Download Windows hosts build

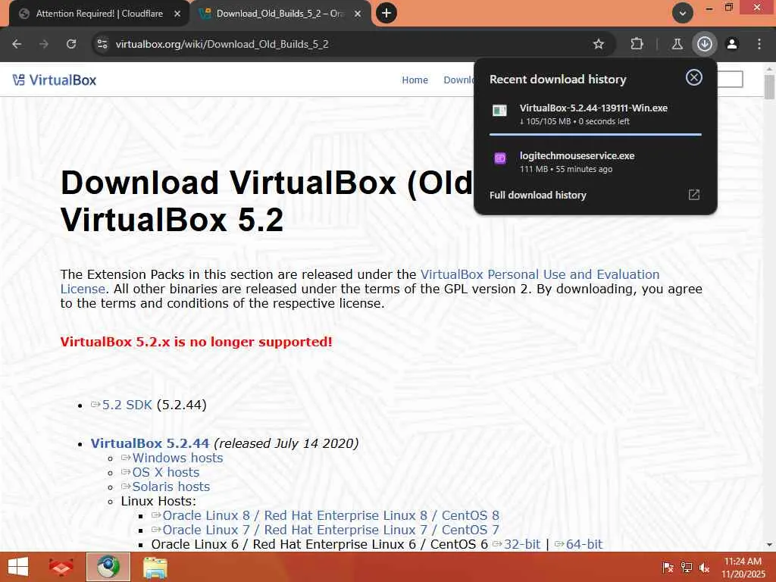(177, 458)
